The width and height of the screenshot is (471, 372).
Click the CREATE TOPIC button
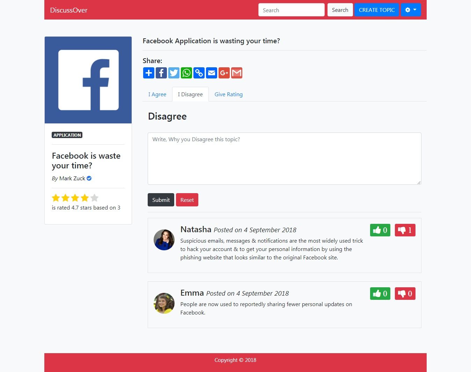[377, 10]
